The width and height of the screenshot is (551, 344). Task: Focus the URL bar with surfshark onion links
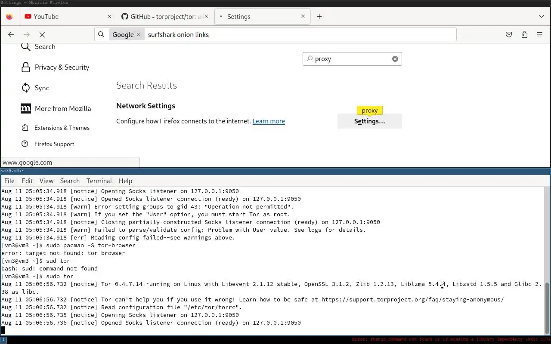click(x=300, y=34)
